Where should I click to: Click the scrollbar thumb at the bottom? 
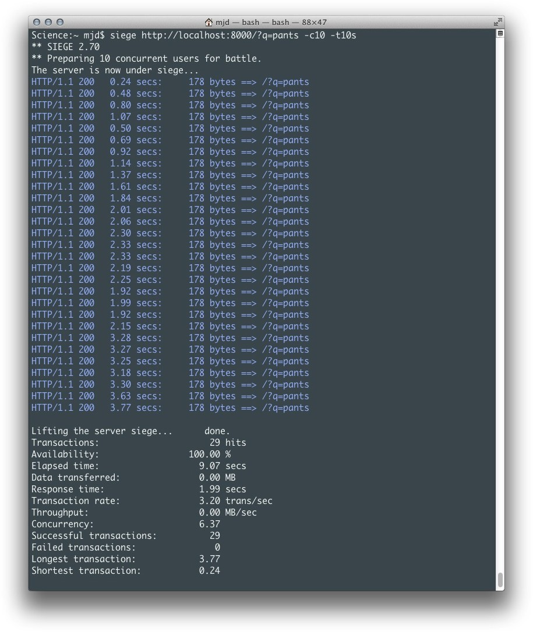500,580
